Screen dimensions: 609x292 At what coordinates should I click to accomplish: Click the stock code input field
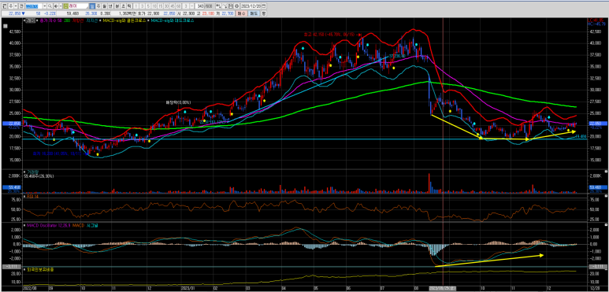click(x=34, y=6)
